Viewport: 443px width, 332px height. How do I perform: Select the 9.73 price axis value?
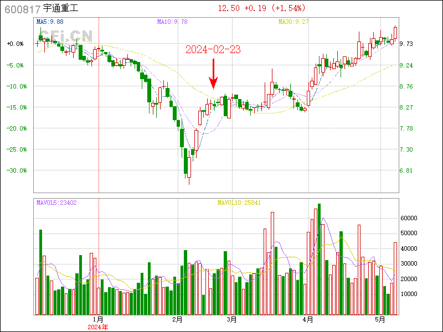(406, 44)
